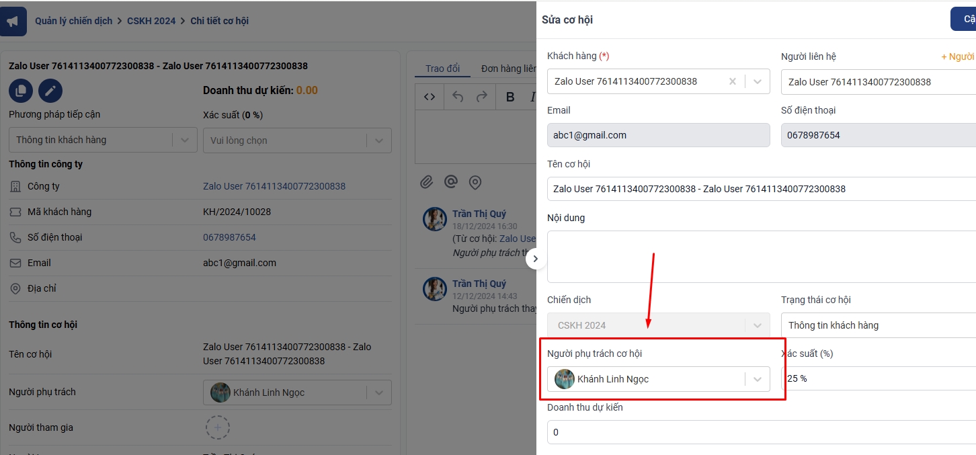
Task: Click the Chi tiết cơ hội breadcrumb
Action: pyautogui.click(x=220, y=21)
